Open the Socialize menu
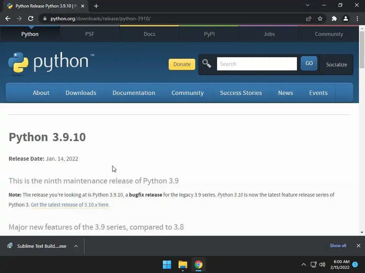This screenshot has width=365, height=273. 336,65
